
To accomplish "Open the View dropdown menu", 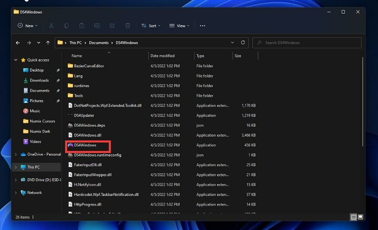I will (179, 26).
